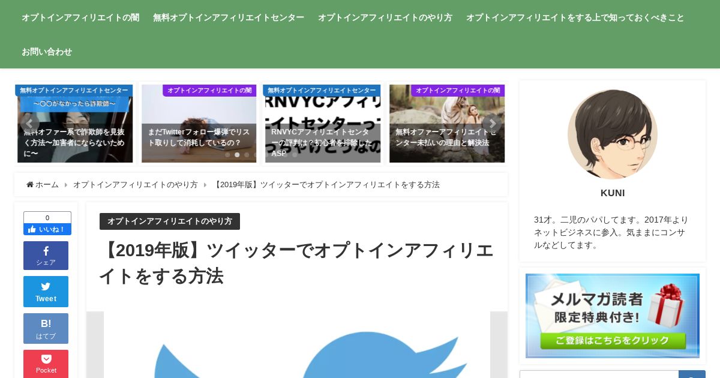The width and height of the screenshot is (720, 378).
Task: Open 無料オプトインアフィリエイトセンター menu item
Action: [229, 17]
